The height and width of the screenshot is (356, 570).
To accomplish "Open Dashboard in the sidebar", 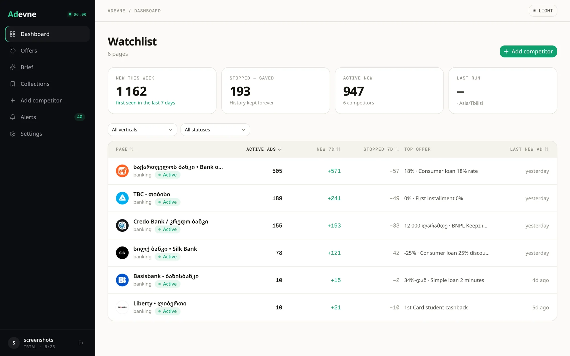I will click(47, 34).
